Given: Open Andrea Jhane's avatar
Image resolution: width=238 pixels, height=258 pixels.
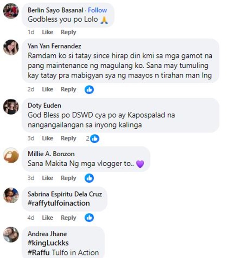Looking at the screenshot, I should click(11, 234).
